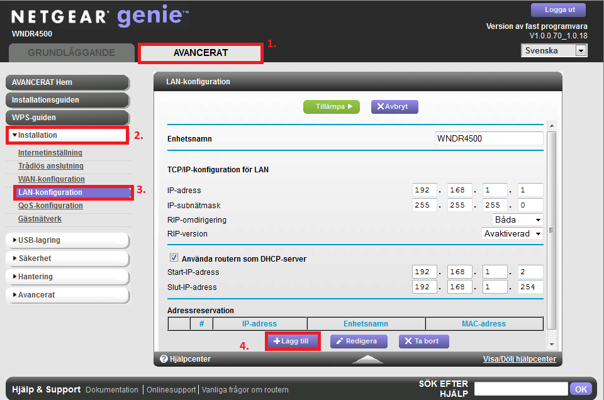Uncheck Använda routern som DHCP-server
The width and height of the screenshot is (604, 400).
[174, 257]
